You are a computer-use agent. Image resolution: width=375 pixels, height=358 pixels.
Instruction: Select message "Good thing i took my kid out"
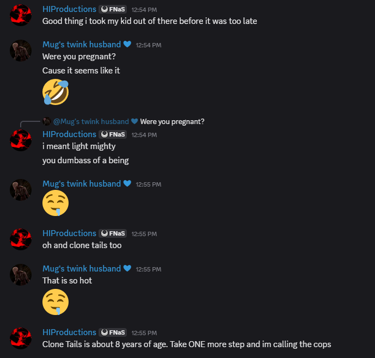click(x=150, y=21)
